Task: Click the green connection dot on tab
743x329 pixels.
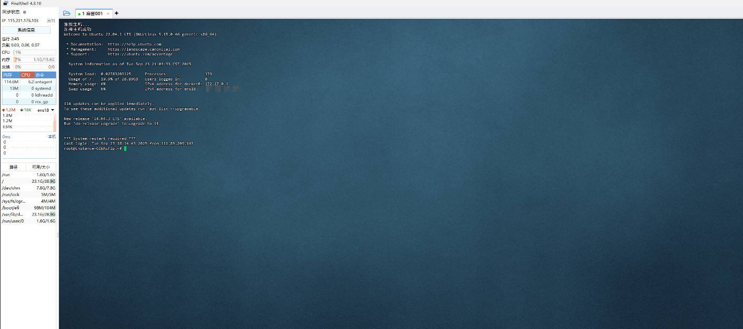Action: click(x=79, y=14)
